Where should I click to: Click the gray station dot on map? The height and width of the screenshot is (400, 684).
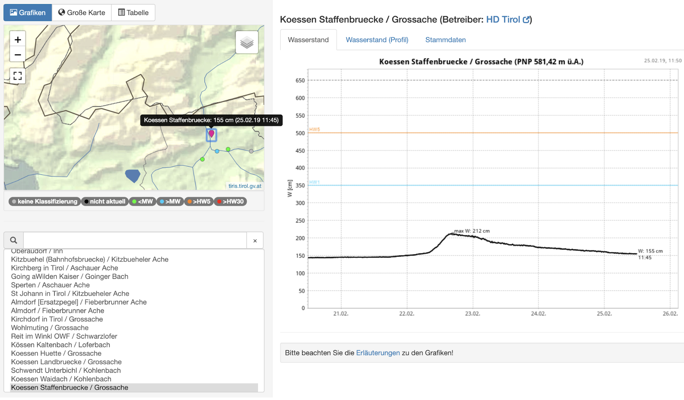251,151
